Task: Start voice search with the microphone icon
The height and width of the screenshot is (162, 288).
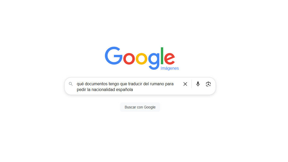Action: pyautogui.click(x=198, y=84)
